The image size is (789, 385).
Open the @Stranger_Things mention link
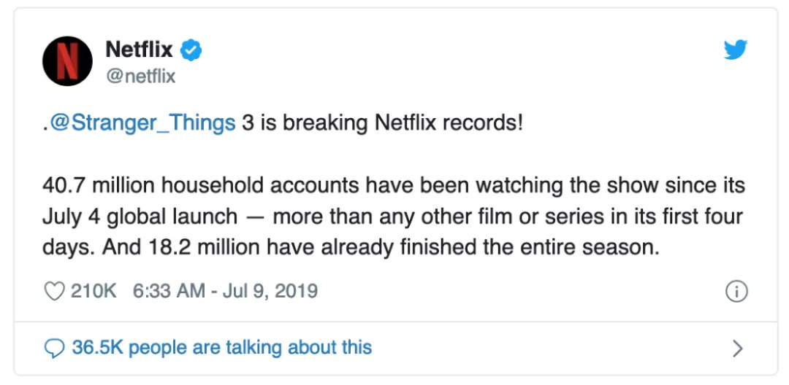click(142, 122)
